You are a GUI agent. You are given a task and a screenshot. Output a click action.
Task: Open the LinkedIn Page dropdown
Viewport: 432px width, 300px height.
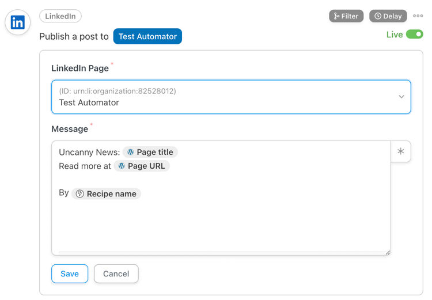coord(231,97)
